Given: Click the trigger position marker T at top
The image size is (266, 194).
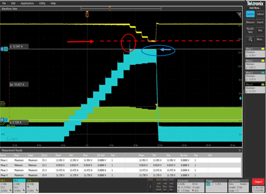Looking at the screenshot, I should tap(87, 15).
